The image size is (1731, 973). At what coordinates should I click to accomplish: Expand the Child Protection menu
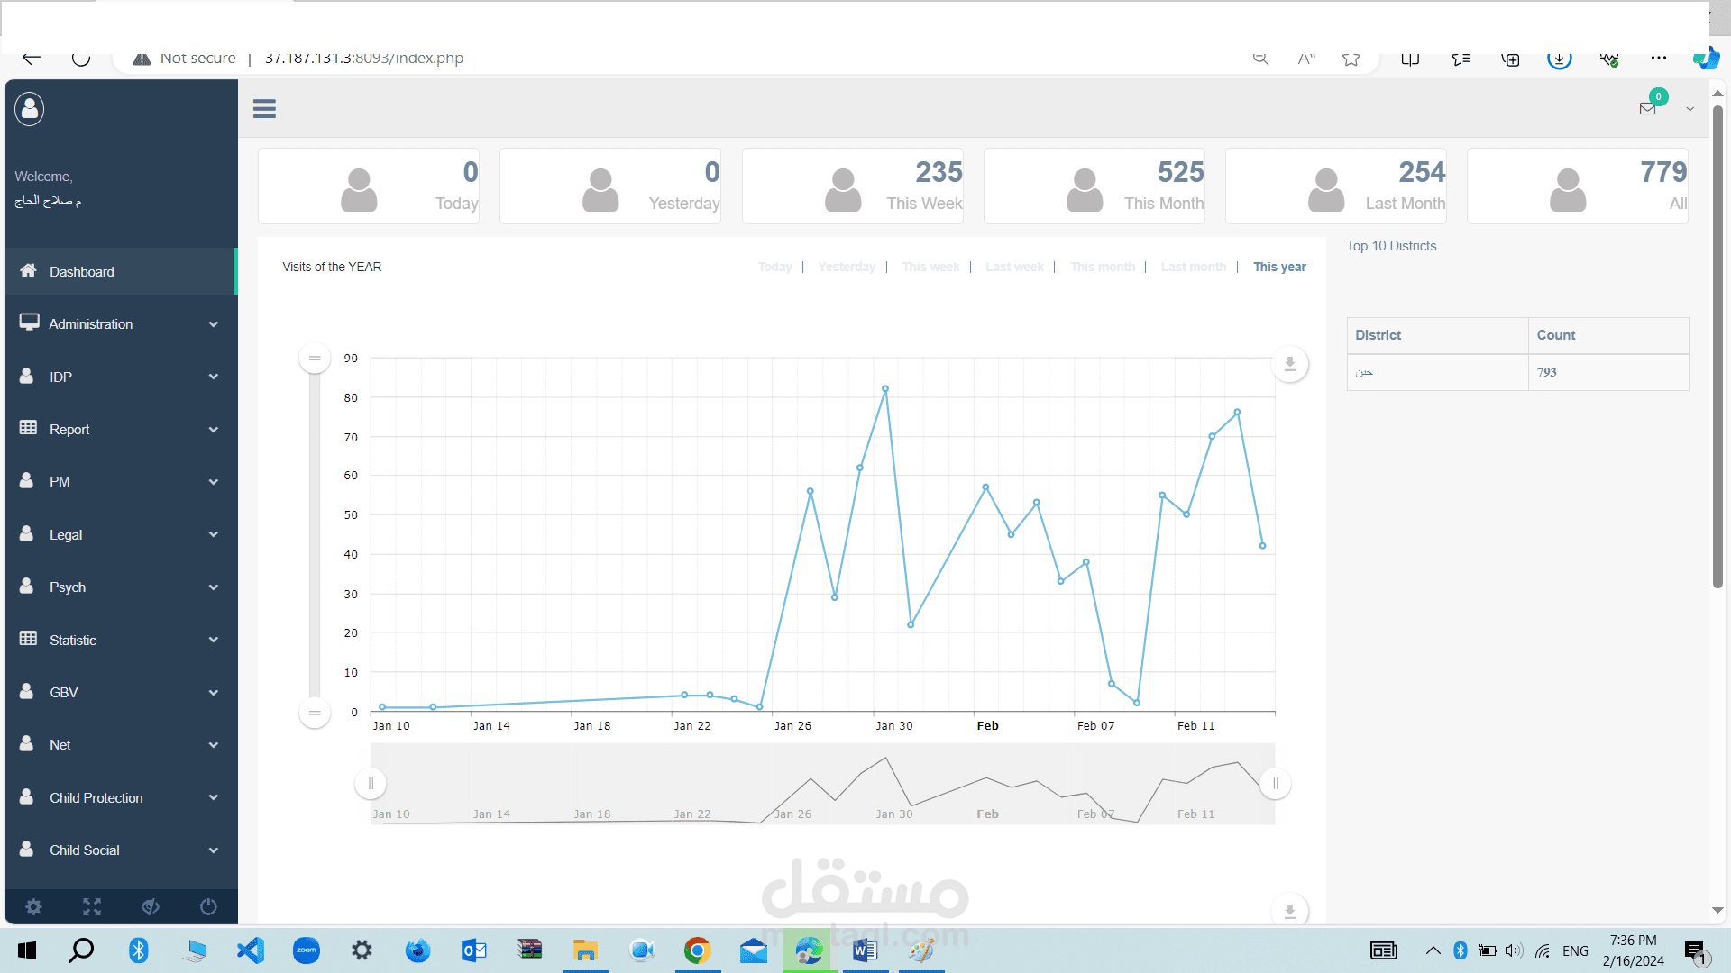pos(121,798)
